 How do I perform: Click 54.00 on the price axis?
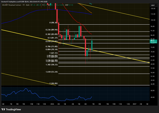click(x=152, y=73)
